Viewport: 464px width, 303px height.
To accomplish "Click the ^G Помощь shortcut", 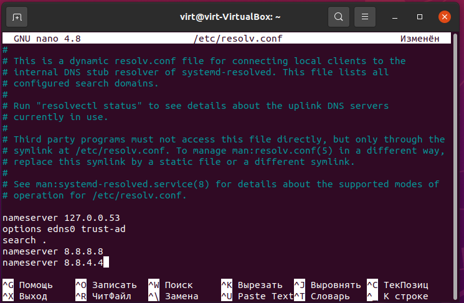I will pyautogui.click(x=28, y=285).
